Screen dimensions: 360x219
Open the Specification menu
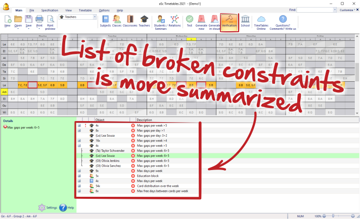50,10
